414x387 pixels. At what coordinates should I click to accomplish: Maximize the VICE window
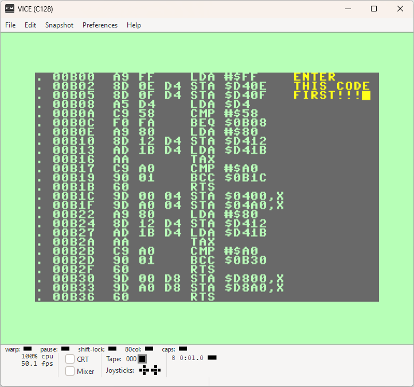[374, 9]
